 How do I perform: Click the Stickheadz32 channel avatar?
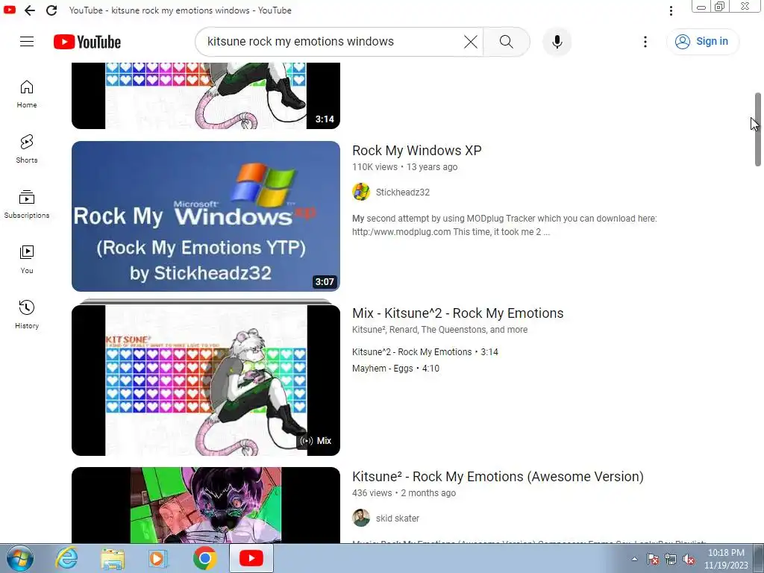pos(361,192)
